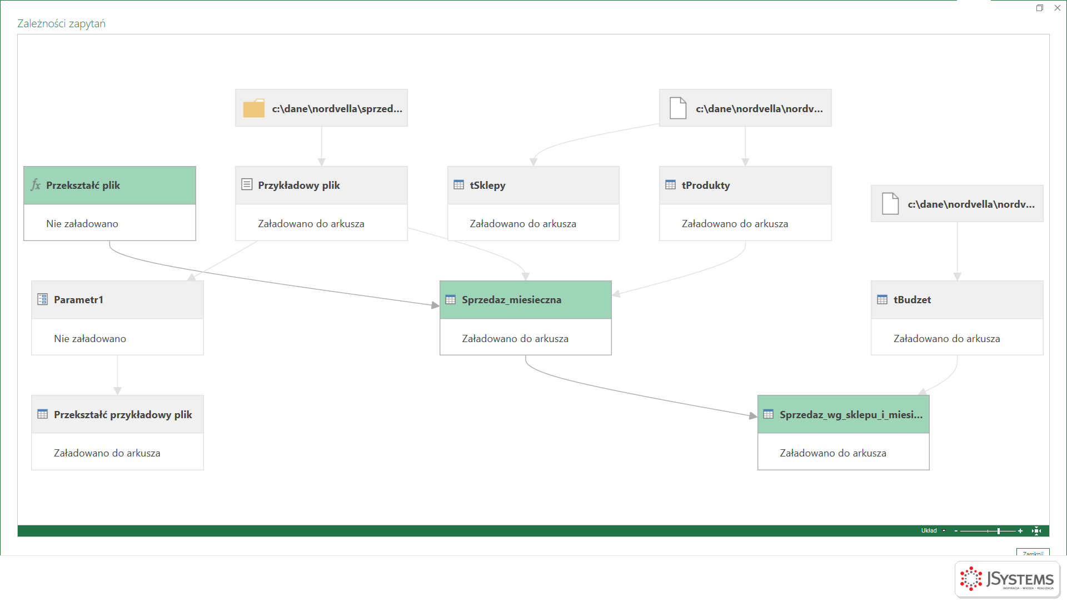Viewport: 1067px width, 602px height.
Task: Open the Układ layout dropdown
Action: tap(934, 531)
